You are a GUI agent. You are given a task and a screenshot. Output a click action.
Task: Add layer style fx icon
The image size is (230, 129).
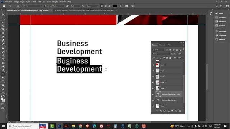tap(161, 111)
